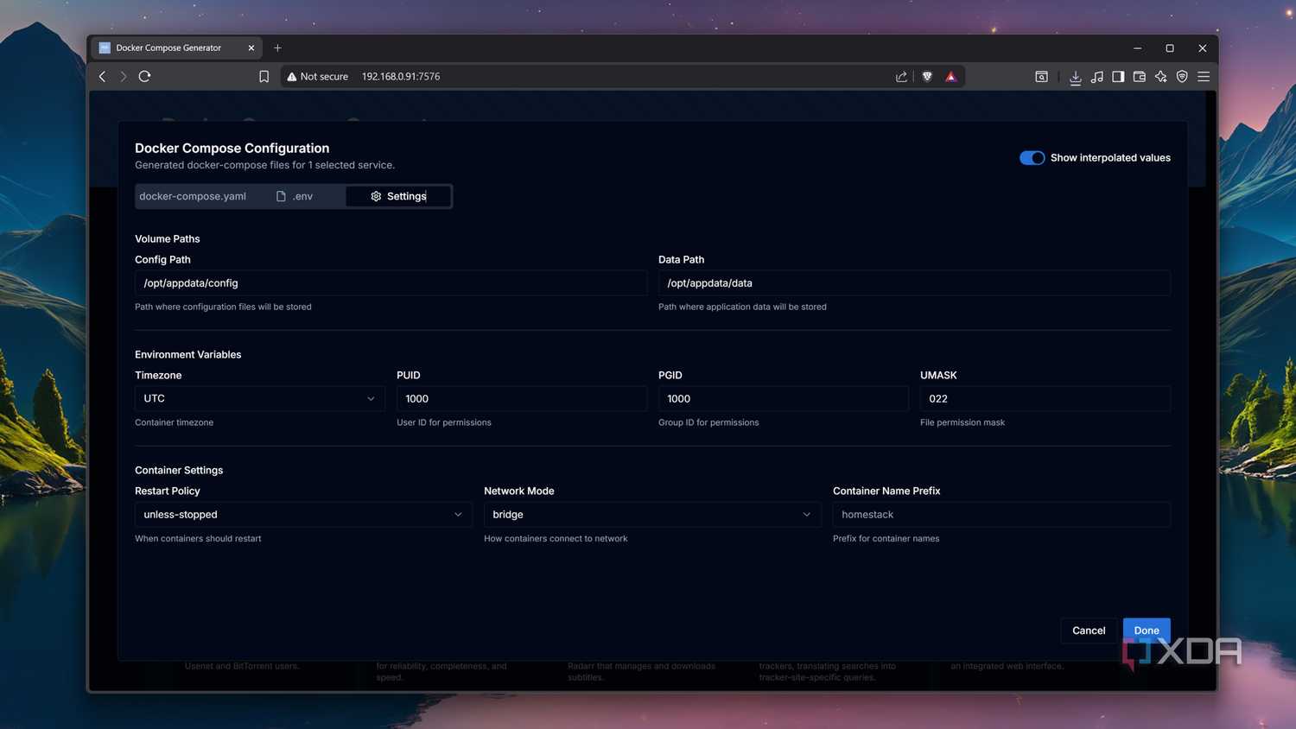Click the 'Volume Paths' section heading
1296x729 pixels.
pos(168,238)
